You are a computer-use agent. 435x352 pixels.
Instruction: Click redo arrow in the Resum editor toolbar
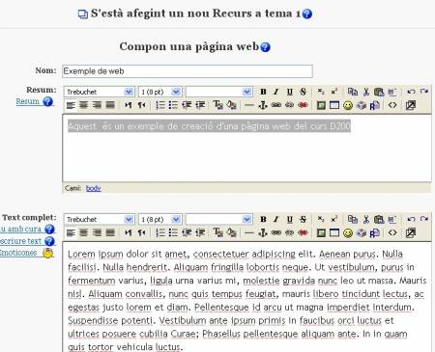coord(424,92)
